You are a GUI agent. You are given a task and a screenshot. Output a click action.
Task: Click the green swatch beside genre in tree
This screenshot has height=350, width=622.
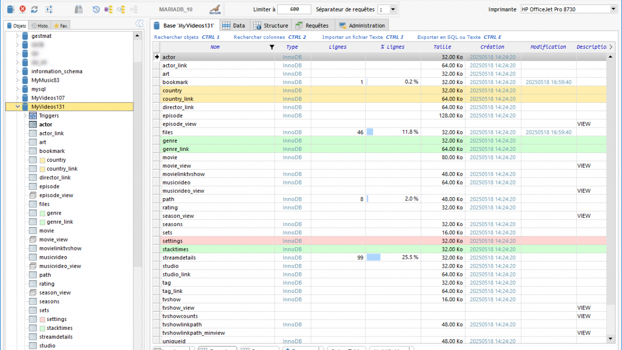click(43, 213)
